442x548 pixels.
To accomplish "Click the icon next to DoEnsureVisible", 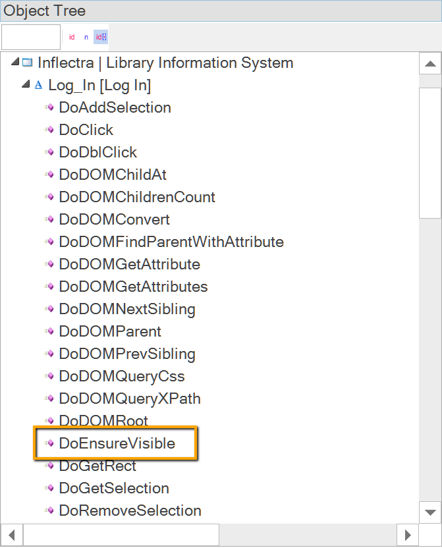I will [x=49, y=443].
